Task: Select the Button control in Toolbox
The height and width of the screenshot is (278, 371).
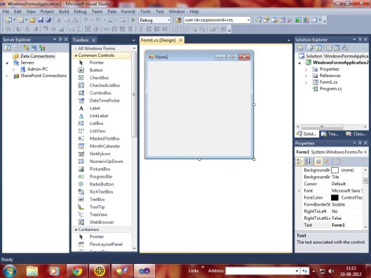Action: 96,70
